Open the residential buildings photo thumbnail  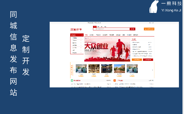click(x=119, y=69)
